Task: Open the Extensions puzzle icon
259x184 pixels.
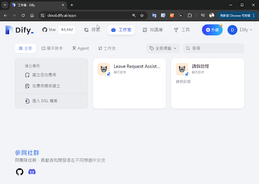Action: (190, 16)
